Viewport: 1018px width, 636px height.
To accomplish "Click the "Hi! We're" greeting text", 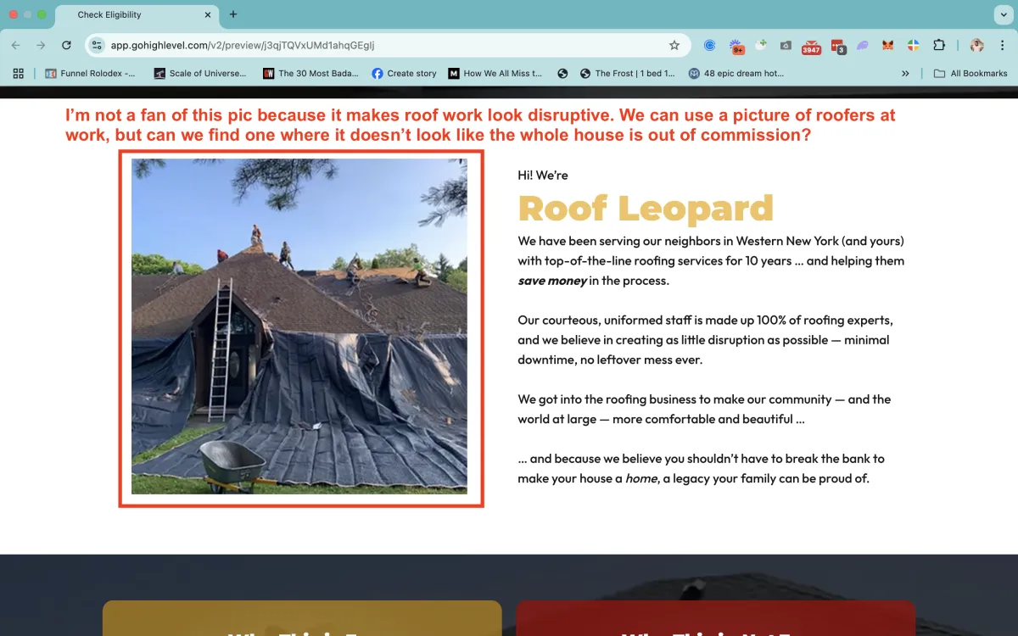I will click(543, 175).
